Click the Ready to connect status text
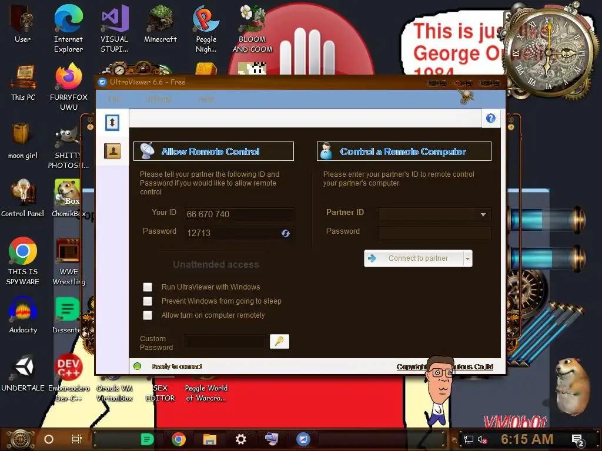 click(x=177, y=366)
